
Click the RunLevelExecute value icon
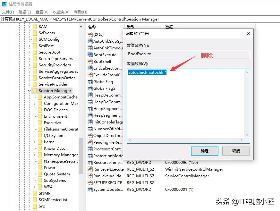[x=90, y=169]
